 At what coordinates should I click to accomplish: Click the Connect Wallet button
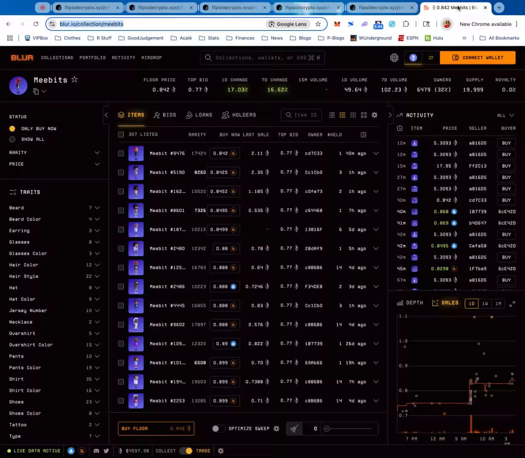[478, 58]
